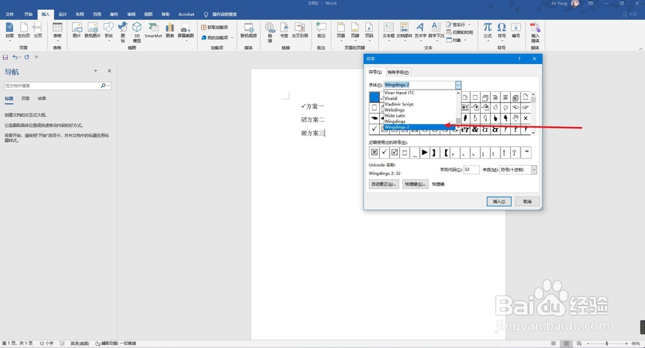Open the Pages (页面) navigation tab
The width and height of the screenshot is (645, 348).
coord(26,99)
